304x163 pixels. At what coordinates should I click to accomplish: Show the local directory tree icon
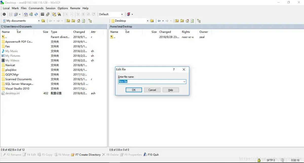pos(90,21)
